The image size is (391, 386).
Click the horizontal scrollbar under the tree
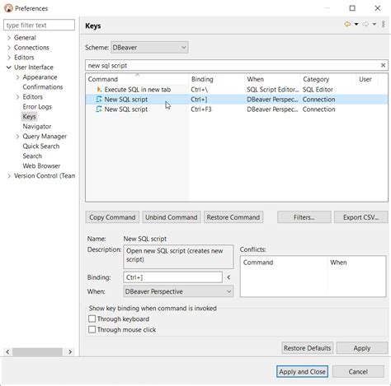[37, 351]
